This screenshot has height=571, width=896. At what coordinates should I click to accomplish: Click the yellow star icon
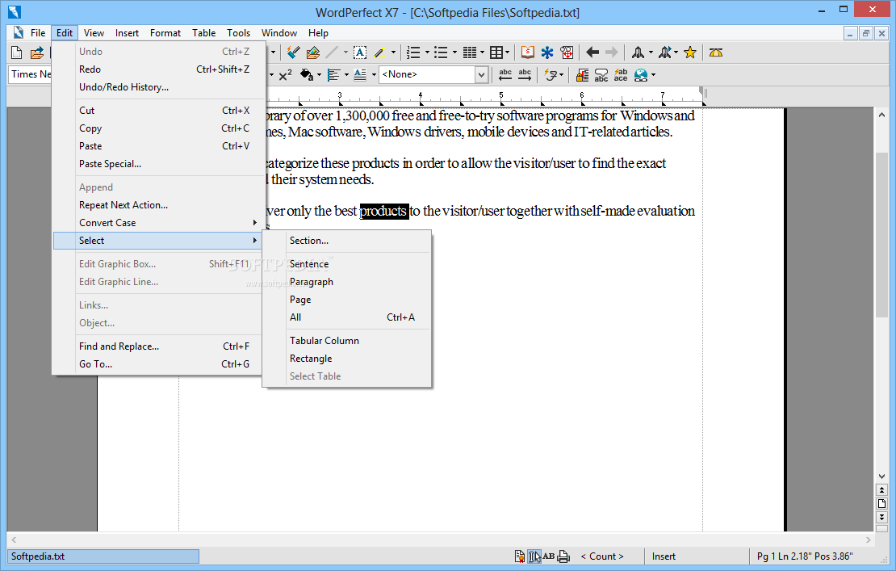pos(690,52)
